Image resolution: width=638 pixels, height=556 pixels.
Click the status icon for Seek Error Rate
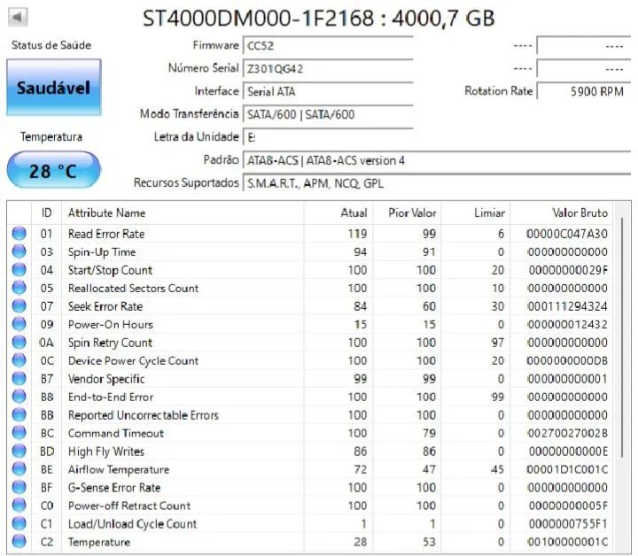pyautogui.click(x=19, y=306)
